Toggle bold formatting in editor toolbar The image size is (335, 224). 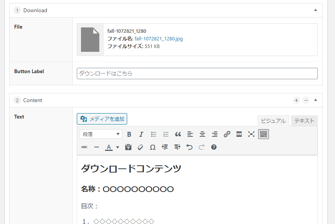tap(129, 134)
